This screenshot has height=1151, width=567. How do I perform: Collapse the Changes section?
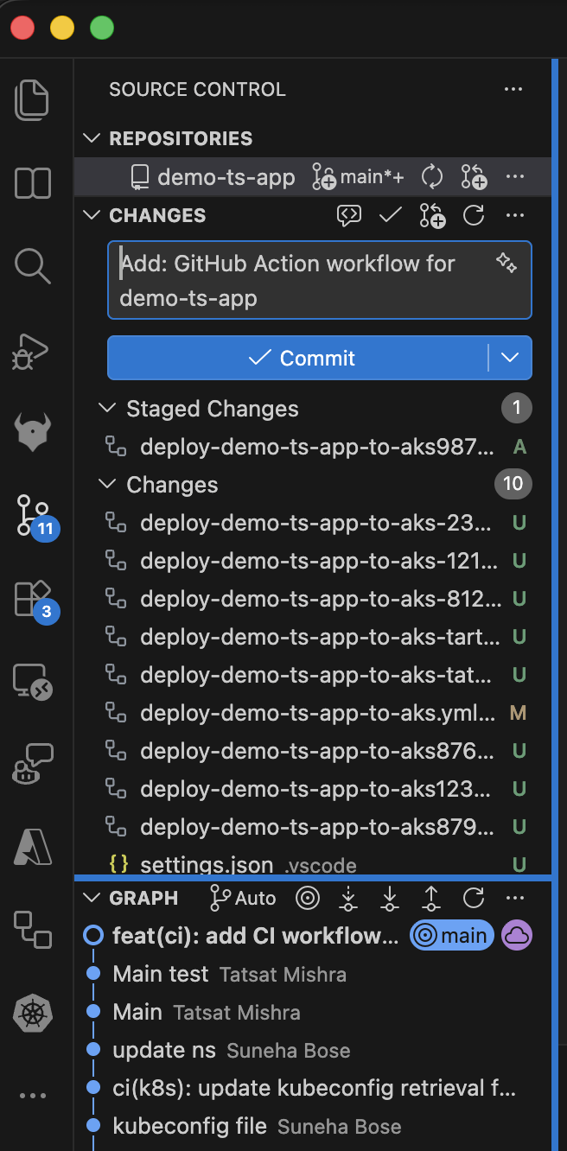click(107, 484)
